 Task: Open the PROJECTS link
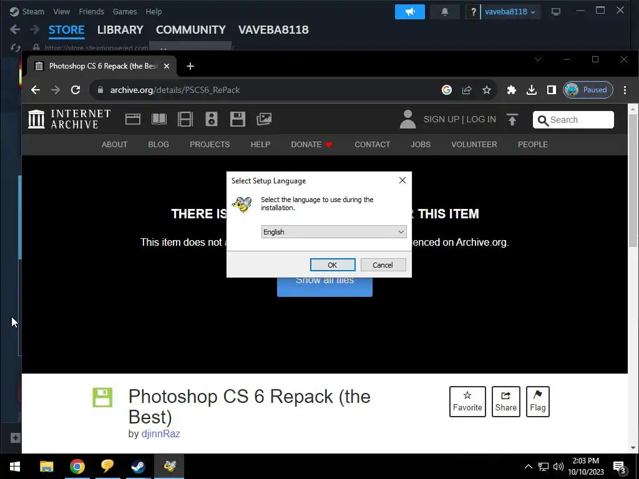click(x=210, y=144)
